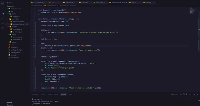Maximize the terminal panel size
This screenshot has width=200, height=106.
(194, 94)
